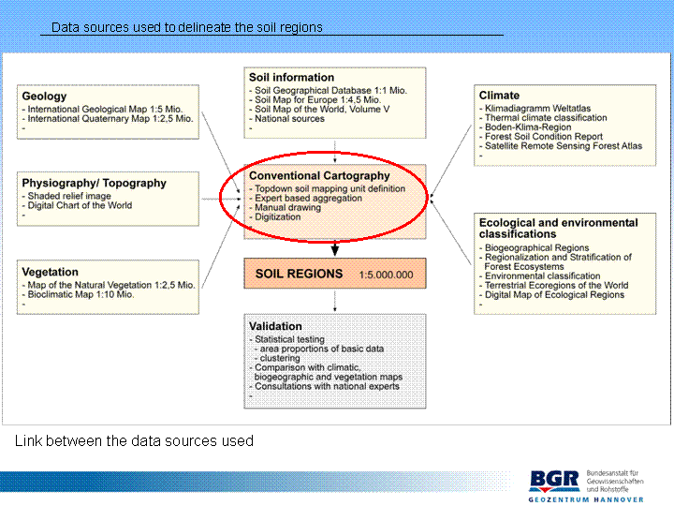Click the caption 'Link between the data sources used'
Screen dimensions: 674x506
pos(134,440)
